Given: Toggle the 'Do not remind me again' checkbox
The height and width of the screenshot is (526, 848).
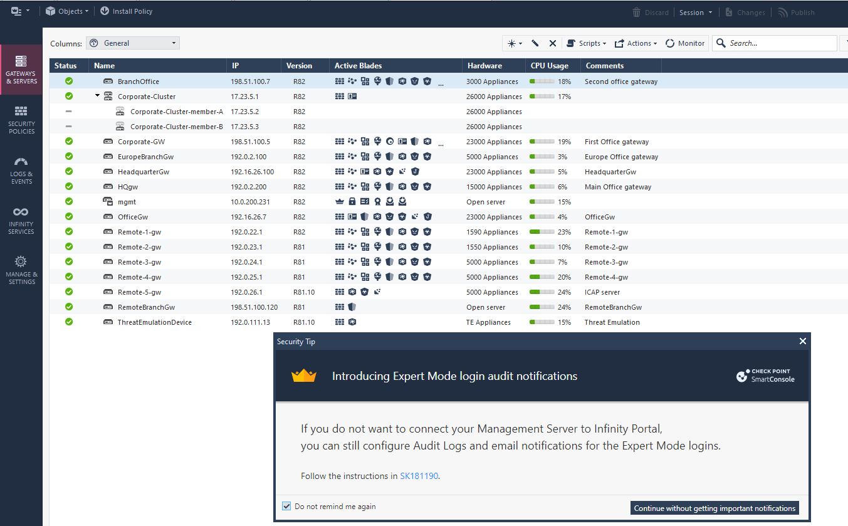Looking at the screenshot, I should (x=286, y=507).
